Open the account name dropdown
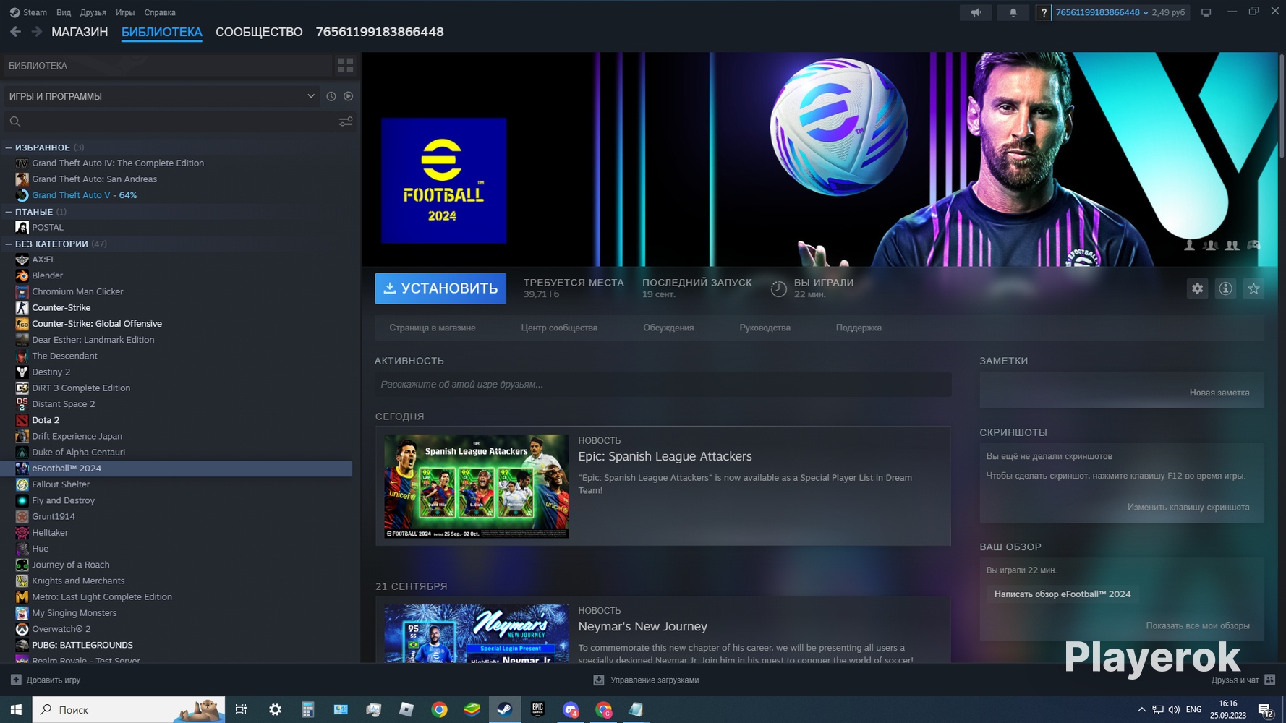The height and width of the screenshot is (723, 1286). coord(1102,12)
